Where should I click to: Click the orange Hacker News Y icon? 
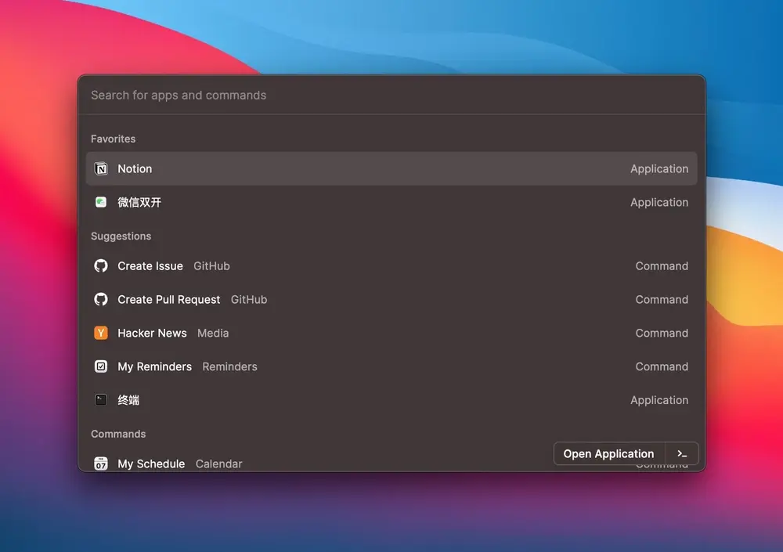click(x=100, y=333)
